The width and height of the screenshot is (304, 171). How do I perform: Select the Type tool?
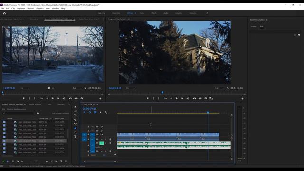(76, 137)
